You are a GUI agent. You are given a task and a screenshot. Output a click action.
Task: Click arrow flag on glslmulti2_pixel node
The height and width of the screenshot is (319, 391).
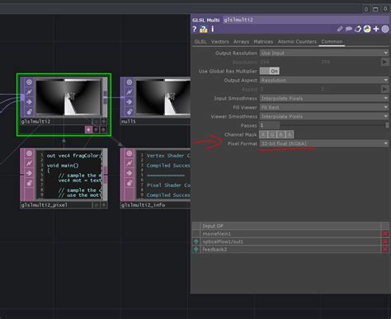coord(29,173)
